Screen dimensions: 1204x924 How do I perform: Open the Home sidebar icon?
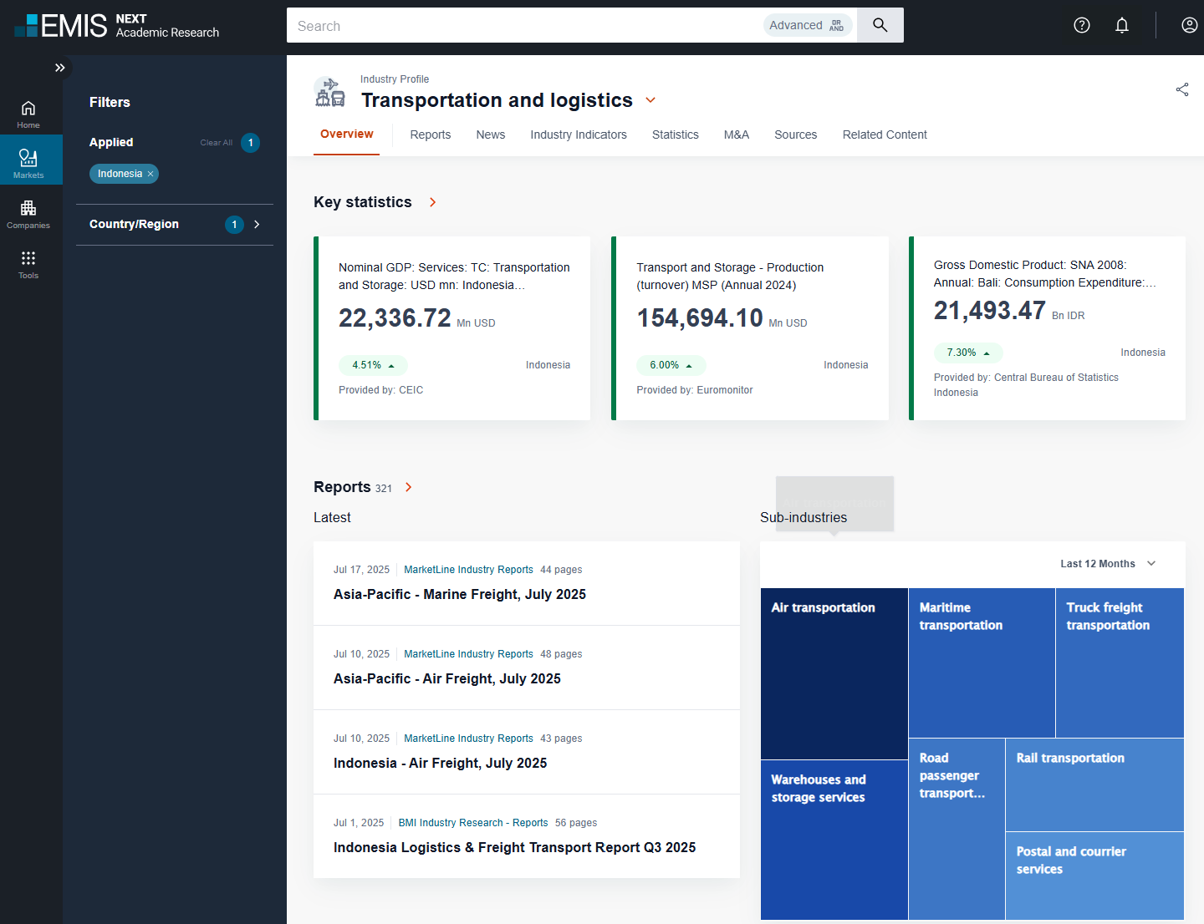point(28,114)
